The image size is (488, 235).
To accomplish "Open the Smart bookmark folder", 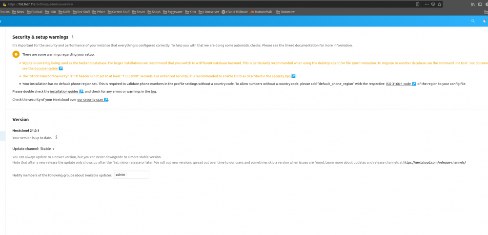I will click(139, 12).
